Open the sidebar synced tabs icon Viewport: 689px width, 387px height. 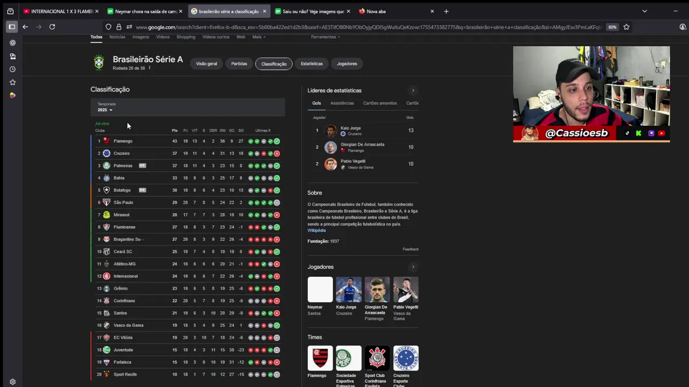(x=12, y=56)
